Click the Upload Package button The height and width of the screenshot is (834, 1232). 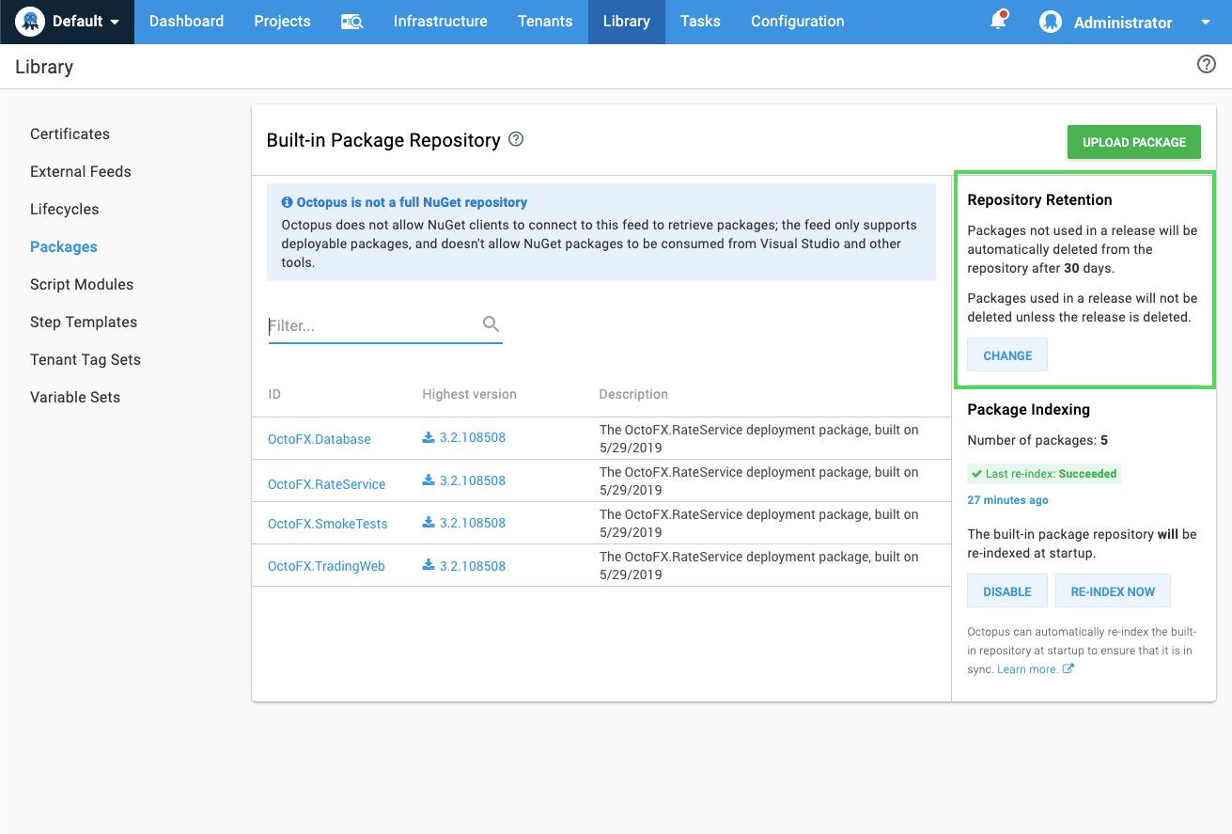[1133, 142]
